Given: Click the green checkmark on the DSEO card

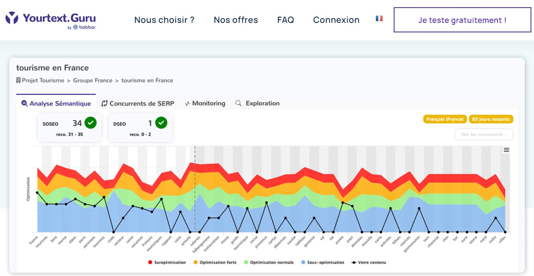Looking at the screenshot, I should pyautogui.click(x=161, y=123).
